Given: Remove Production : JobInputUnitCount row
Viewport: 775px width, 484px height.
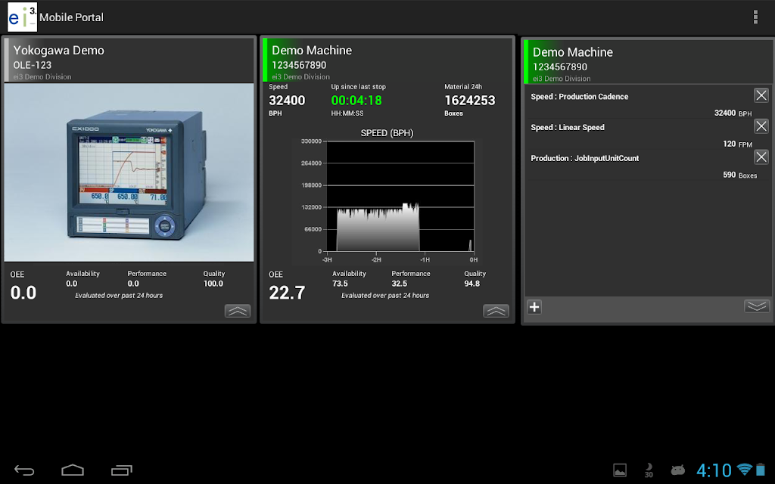Looking at the screenshot, I should (x=761, y=157).
